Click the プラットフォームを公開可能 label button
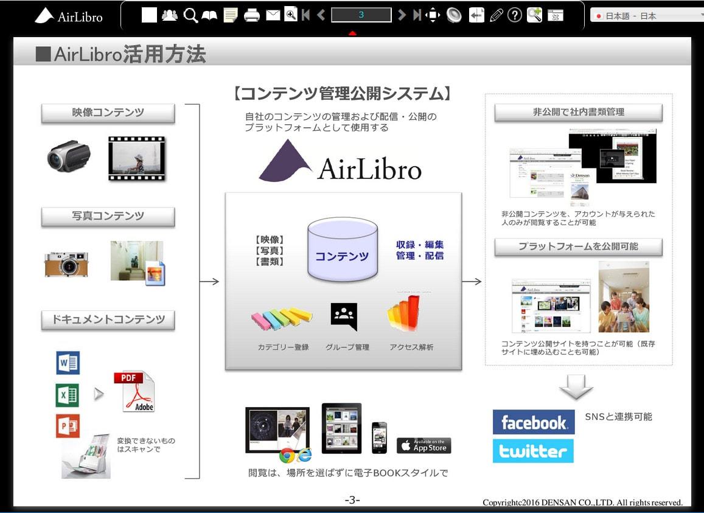 pyautogui.click(x=578, y=246)
